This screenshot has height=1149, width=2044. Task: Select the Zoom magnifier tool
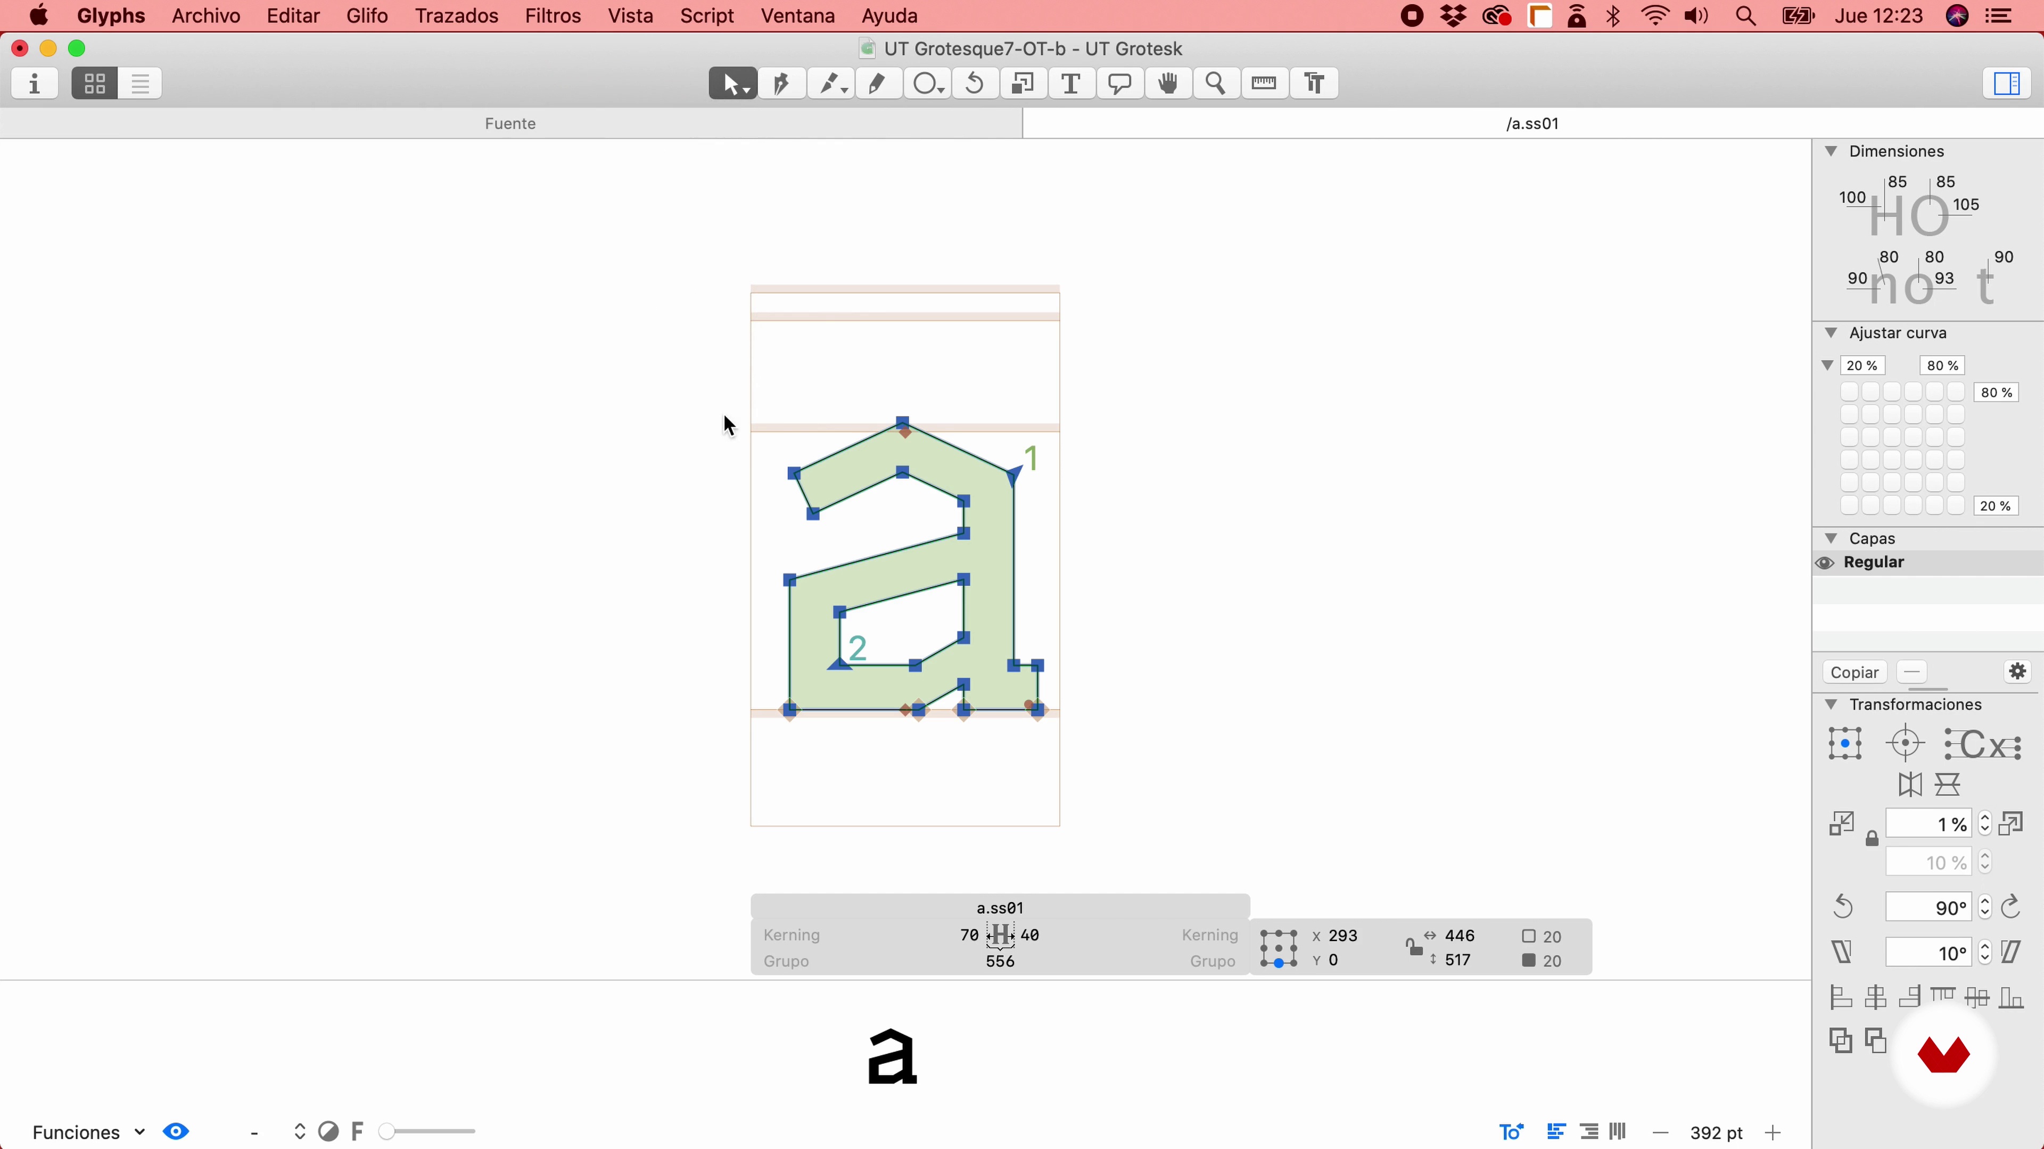tap(1216, 84)
